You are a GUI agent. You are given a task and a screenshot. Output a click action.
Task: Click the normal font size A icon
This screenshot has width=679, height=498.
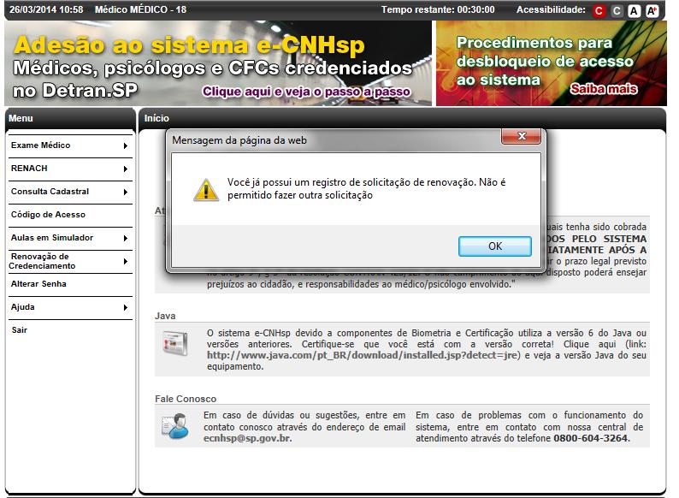(x=634, y=11)
